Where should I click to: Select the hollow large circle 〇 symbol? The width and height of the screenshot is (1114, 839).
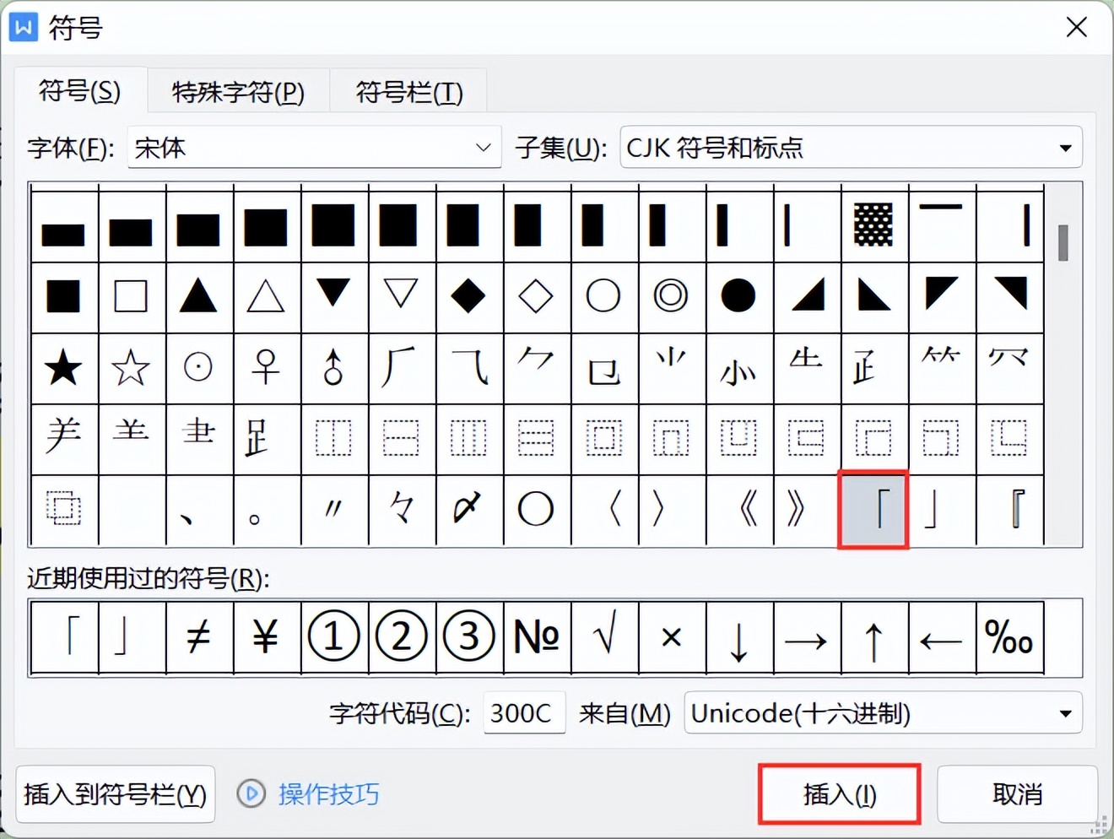tap(536, 510)
